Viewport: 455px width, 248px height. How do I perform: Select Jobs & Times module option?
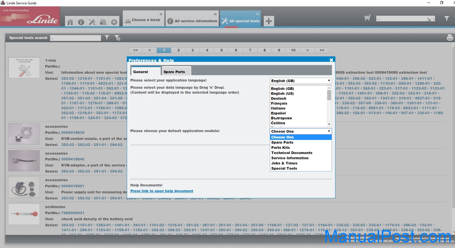point(301,163)
